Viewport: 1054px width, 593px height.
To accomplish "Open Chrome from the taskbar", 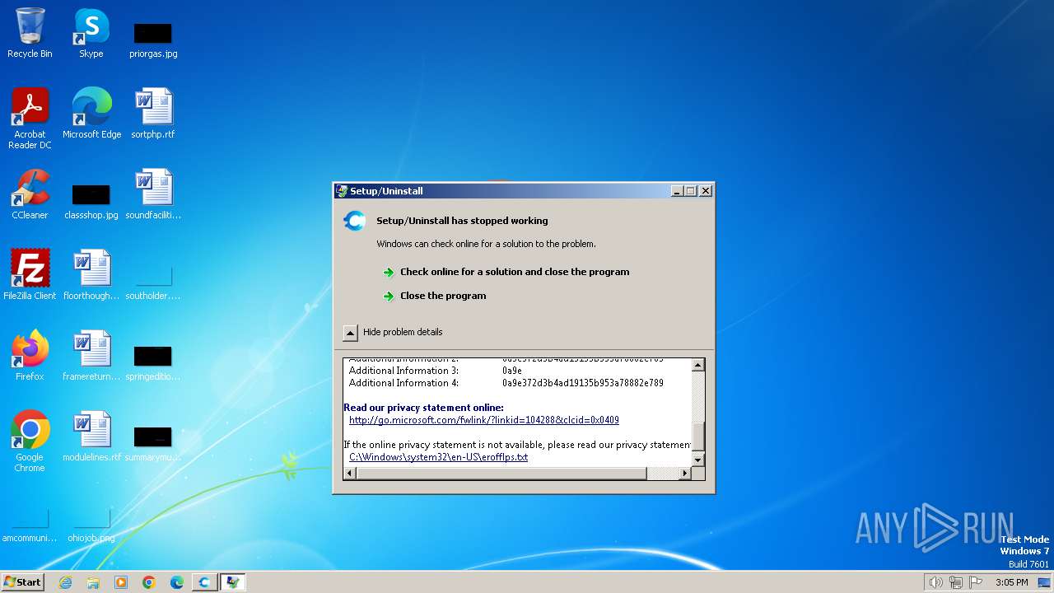I will 149,582.
